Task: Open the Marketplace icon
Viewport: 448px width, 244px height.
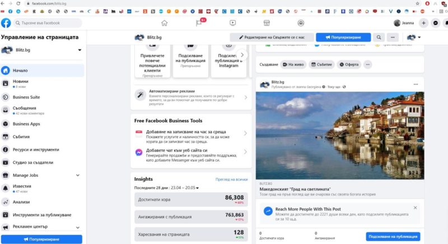Action: pos(267,23)
